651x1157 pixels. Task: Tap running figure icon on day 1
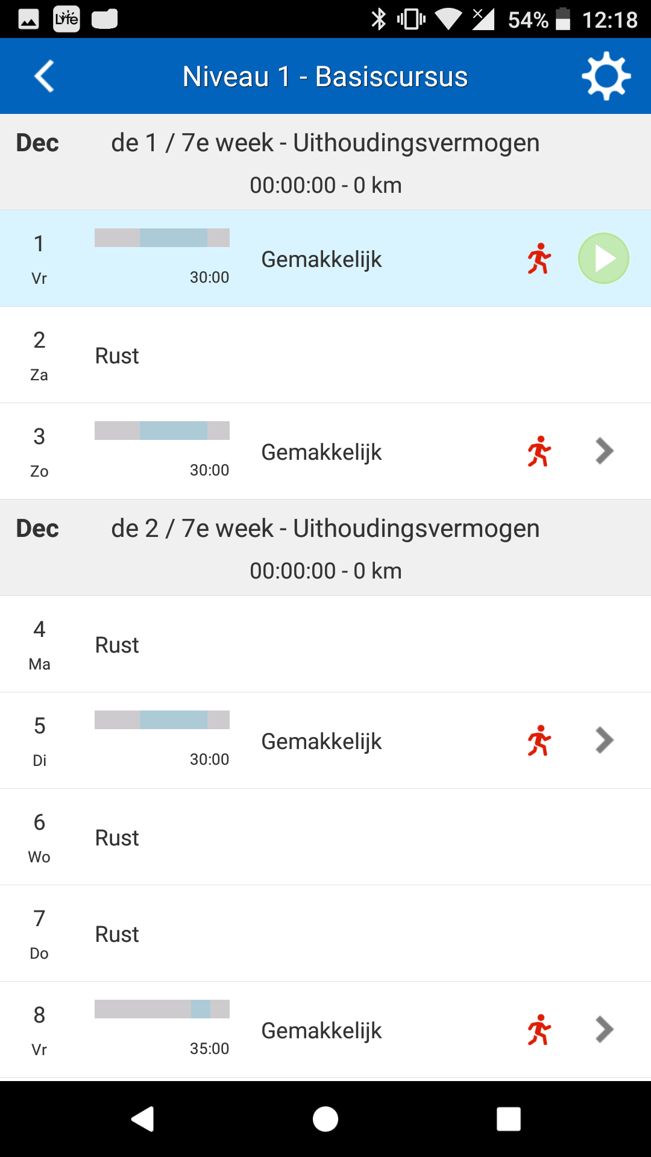(539, 259)
